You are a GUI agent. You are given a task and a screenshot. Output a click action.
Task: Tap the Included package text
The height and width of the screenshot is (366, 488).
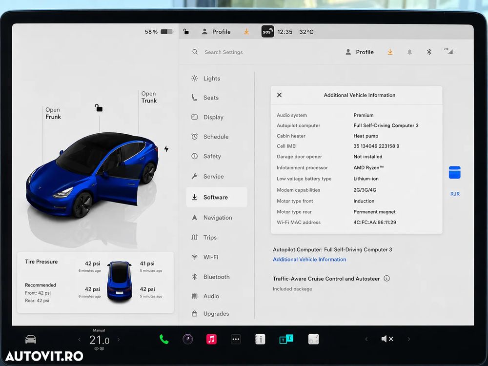point(292,289)
